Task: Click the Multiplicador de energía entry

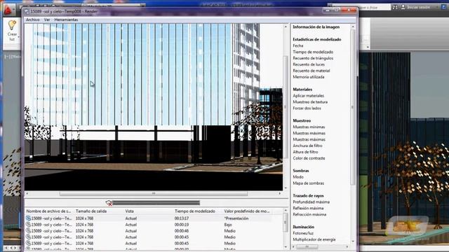Action: click(x=314, y=239)
